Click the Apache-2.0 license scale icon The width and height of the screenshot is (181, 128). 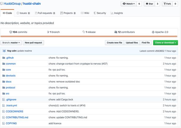[x=153, y=32]
